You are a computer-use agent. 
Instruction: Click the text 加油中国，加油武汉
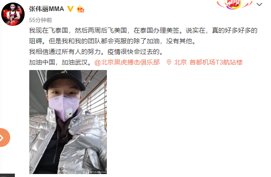[60, 62]
